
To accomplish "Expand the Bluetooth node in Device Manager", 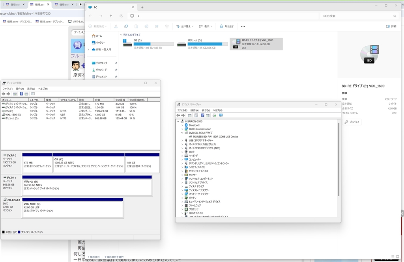I will point(182,125).
